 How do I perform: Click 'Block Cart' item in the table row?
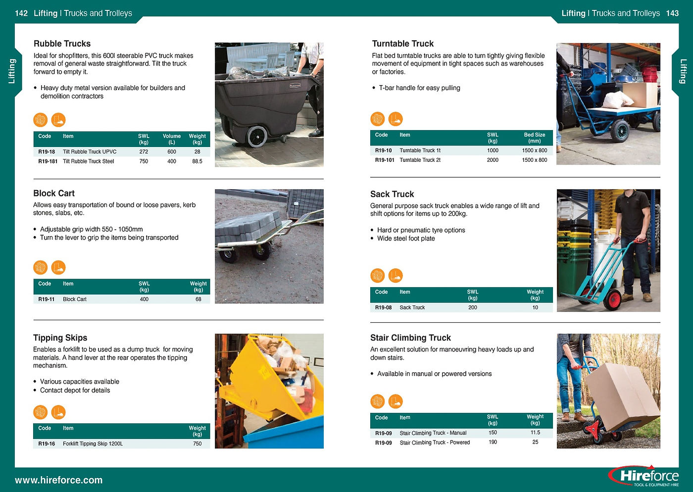click(x=75, y=299)
